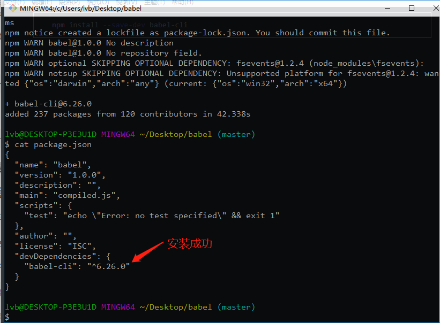The width and height of the screenshot is (440, 323).
Task: Click the Git Bash MINGW64 title bar icon
Action: (13, 8)
